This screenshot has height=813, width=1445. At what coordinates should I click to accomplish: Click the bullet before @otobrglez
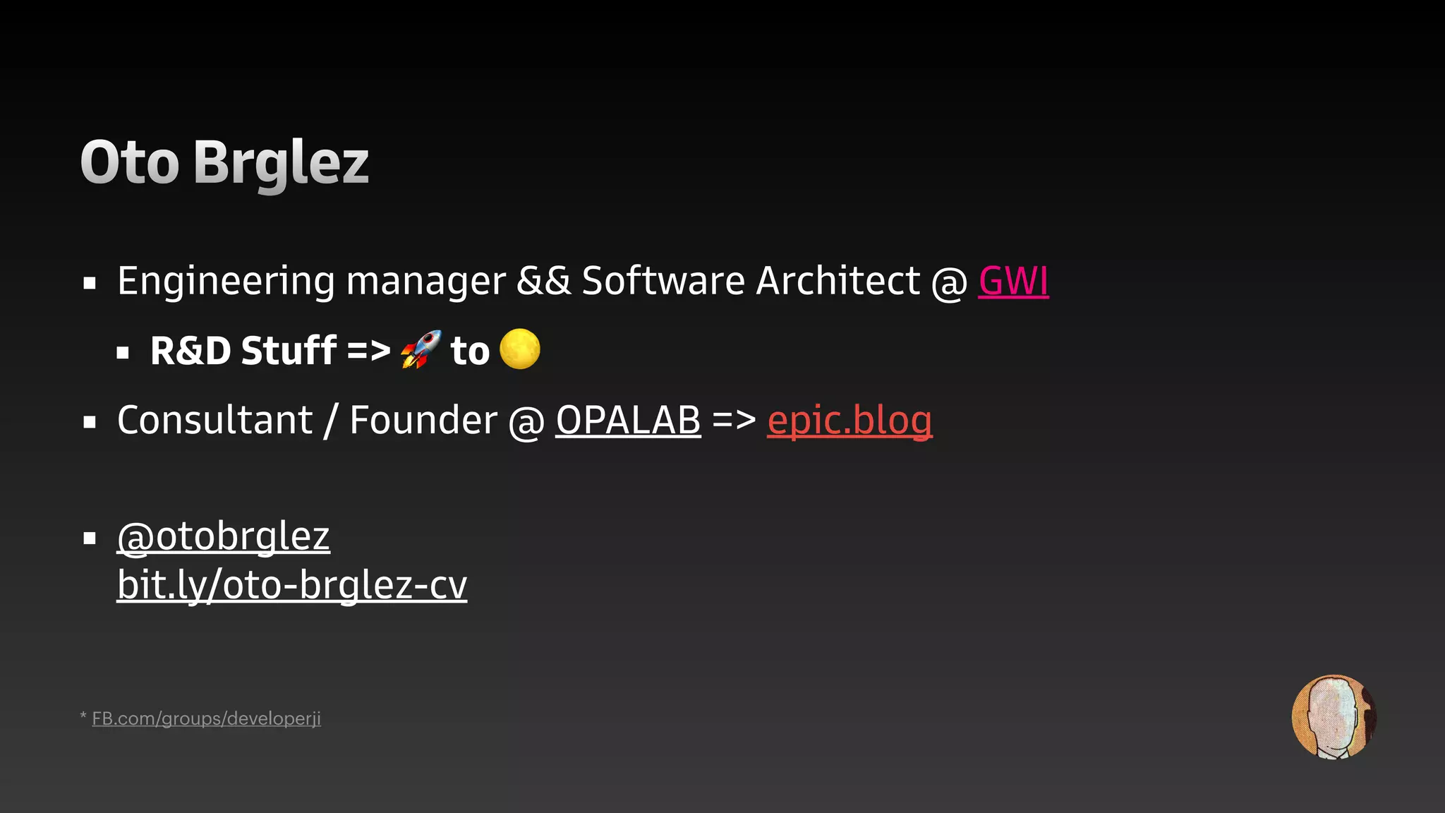(x=89, y=538)
